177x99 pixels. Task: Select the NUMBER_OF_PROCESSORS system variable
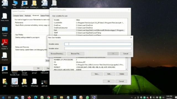tap(89, 60)
